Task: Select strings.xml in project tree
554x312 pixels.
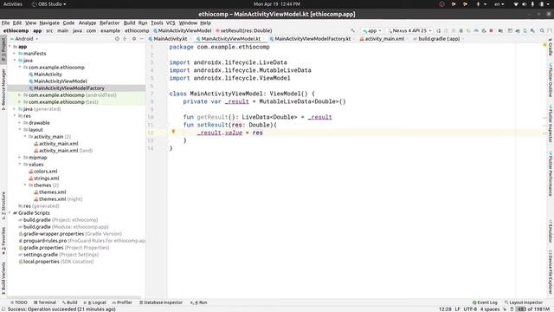Action: coord(46,179)
